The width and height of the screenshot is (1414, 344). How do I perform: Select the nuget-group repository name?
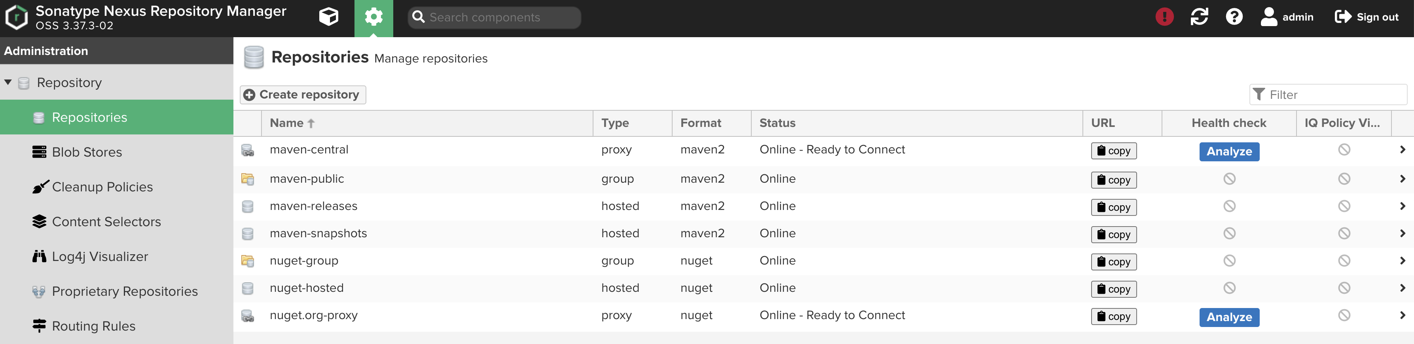coord(304,261)
